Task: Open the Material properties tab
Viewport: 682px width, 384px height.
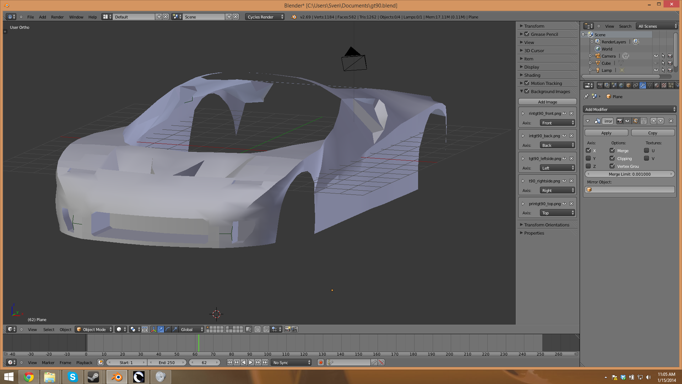Action: [656, 85]
